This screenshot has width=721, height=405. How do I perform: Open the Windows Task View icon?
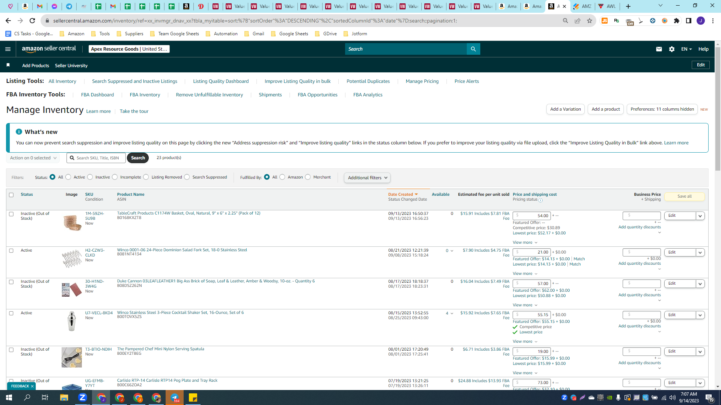45,397
